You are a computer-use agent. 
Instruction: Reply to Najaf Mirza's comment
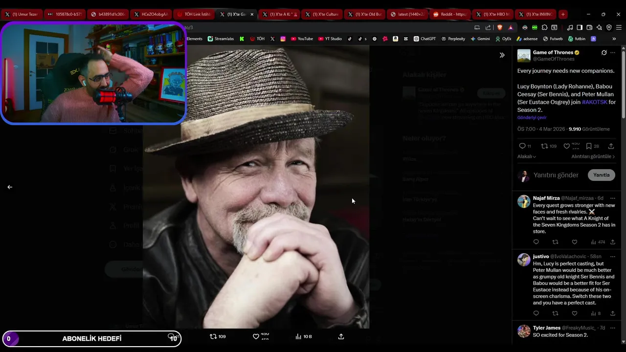[536, 242]
